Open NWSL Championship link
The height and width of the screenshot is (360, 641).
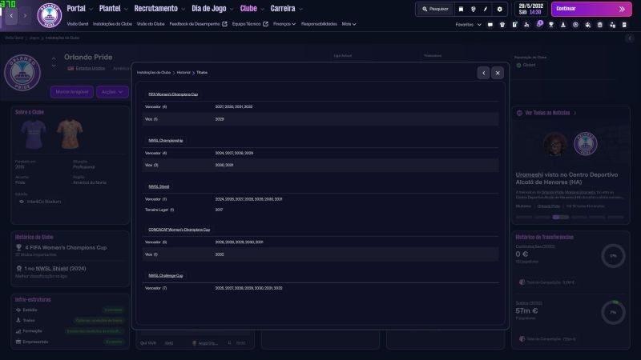pos(166,141)
